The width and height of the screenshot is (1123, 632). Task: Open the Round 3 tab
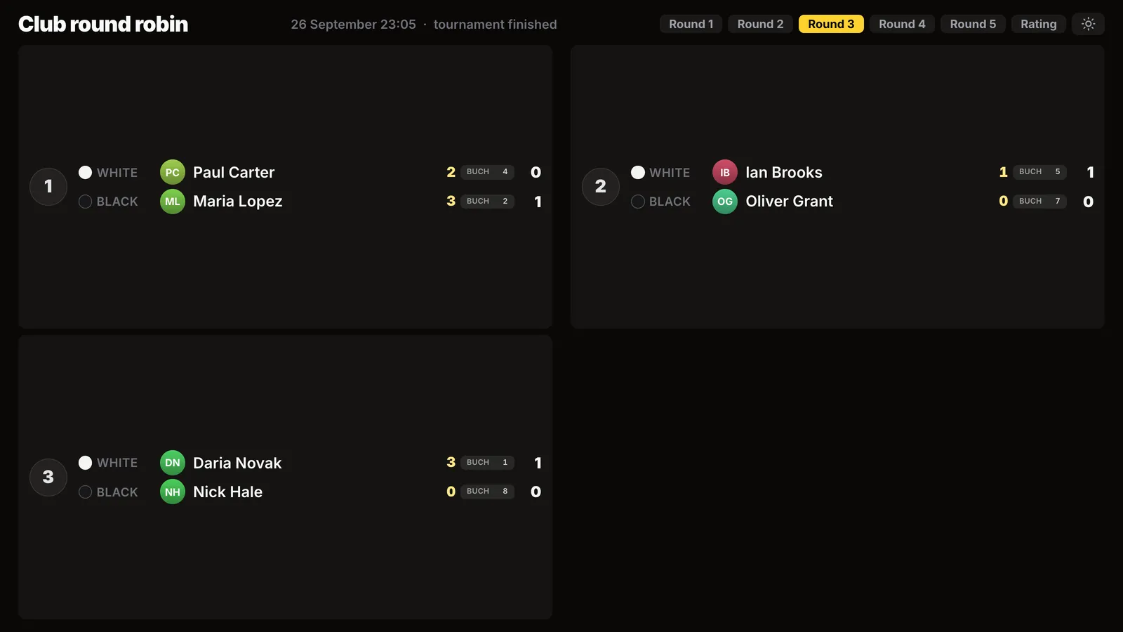[x=831, y=24]
